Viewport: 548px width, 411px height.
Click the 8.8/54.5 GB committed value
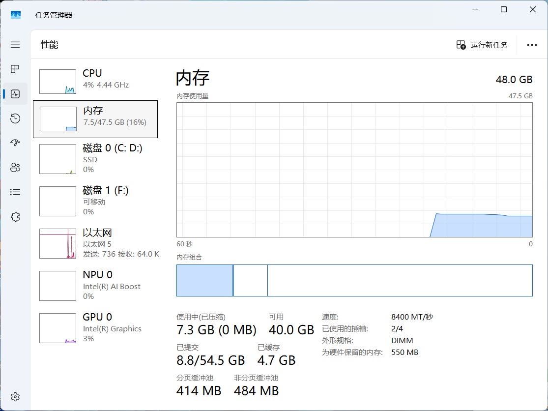211,360
